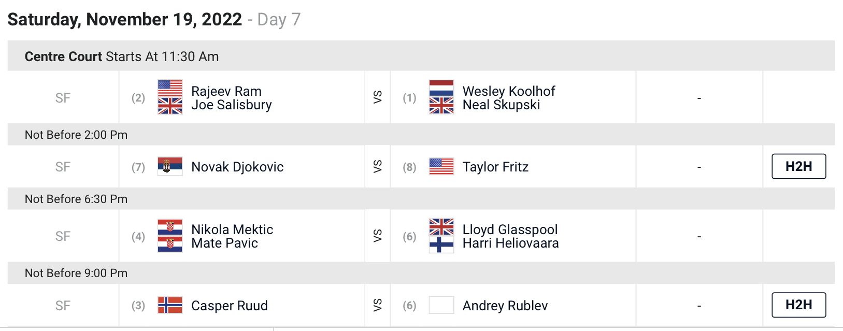Open Novak Djokovic player profile
The width and height of the screenshot is (843, 331).
tap(237, 167)
